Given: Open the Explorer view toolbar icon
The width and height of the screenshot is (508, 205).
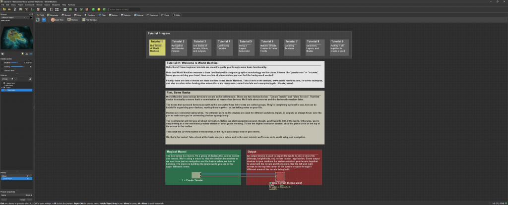Looking at the screenshot, I should (x=81, y=9).
